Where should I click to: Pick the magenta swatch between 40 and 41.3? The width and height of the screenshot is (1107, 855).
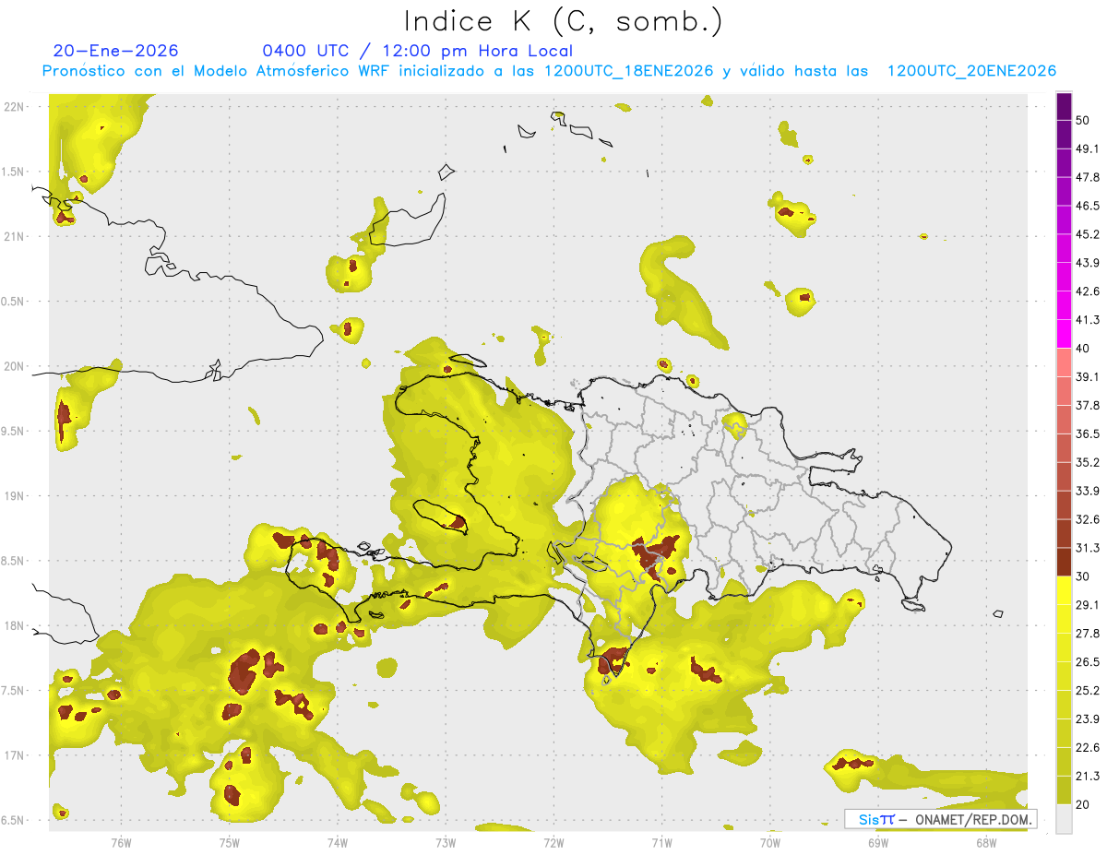click(x=1064, y=334)
